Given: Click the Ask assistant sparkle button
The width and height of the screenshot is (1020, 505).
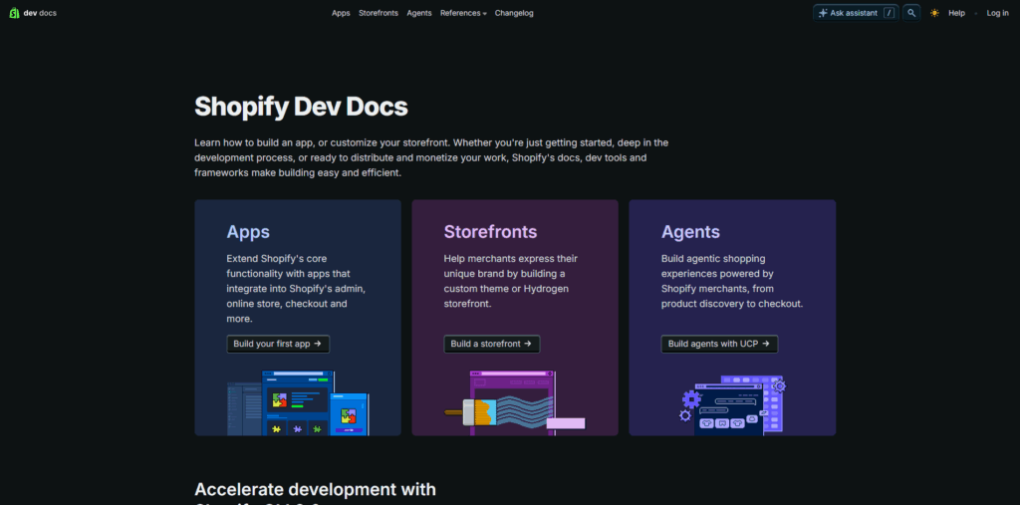Looking at the screenshot, I should (x=856, y=13).
